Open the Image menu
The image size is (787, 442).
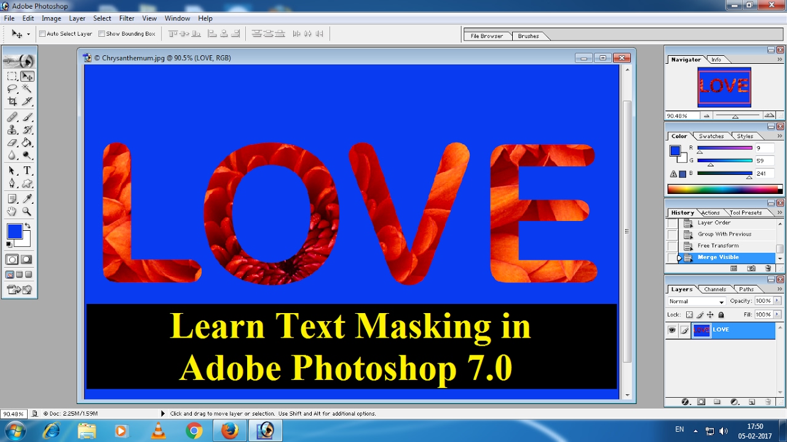tap(51, 18)
